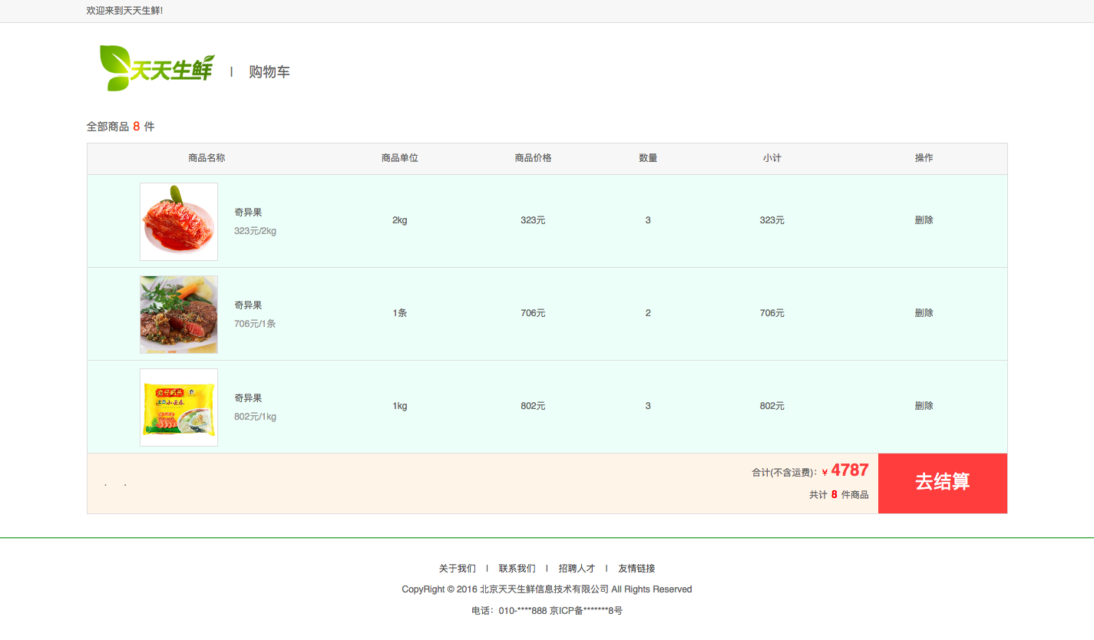Image resolution: width=1094 pixels, height=640 pixels.
Task: Click the 共计 8 件商品 summary text
Action: (838, 494)
